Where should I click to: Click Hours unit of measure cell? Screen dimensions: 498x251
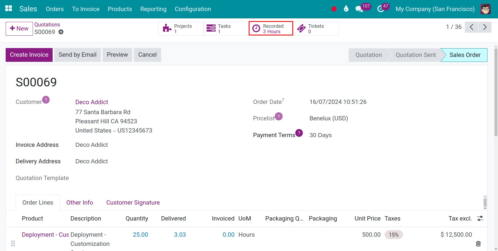[x=246, y=235]
